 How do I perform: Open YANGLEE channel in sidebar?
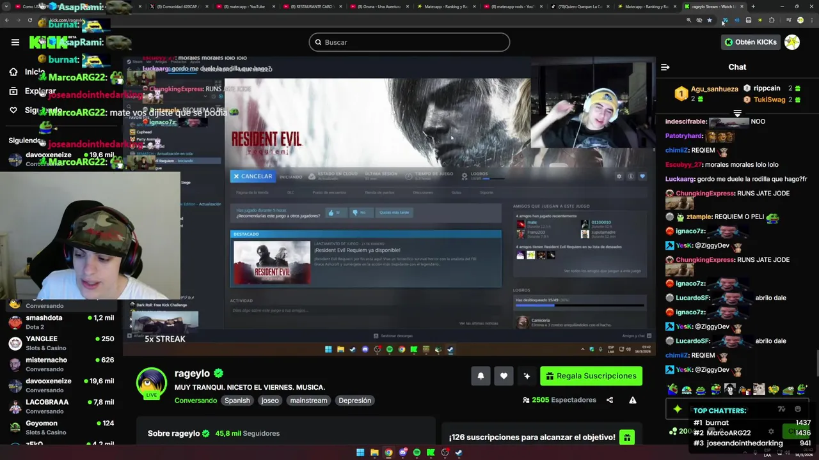coord(61,343)
